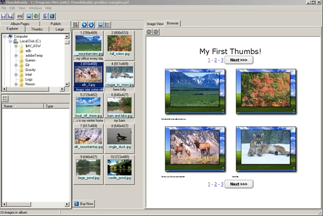Click the Save As toolbar icon

tap(11, 16)
